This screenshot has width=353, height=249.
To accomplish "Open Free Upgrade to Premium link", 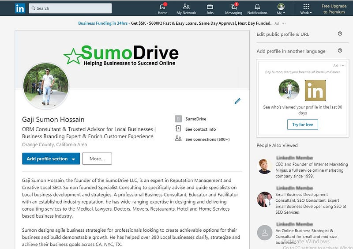I will pyautogui.click(x=334, y=9).
